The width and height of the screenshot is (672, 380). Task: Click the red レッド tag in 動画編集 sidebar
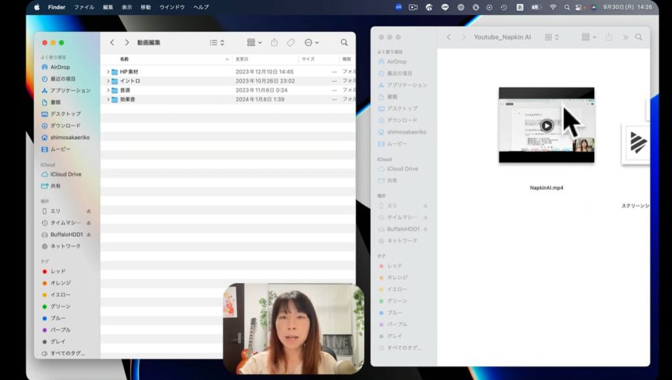pos(58,271)
